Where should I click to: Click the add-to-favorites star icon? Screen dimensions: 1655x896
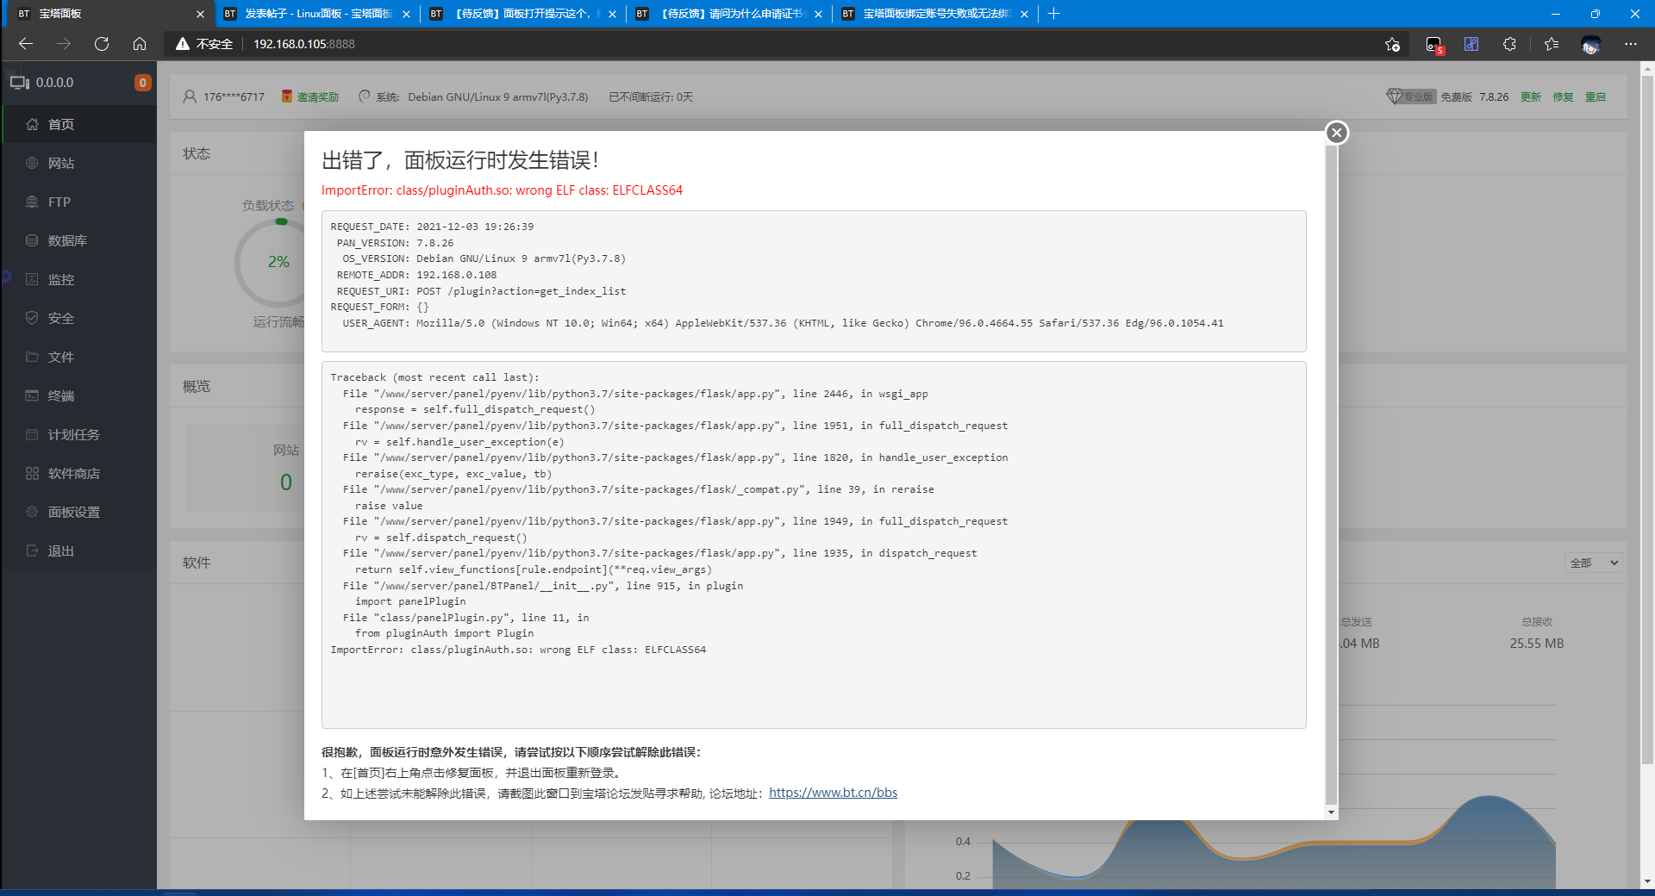point(1392,44)
